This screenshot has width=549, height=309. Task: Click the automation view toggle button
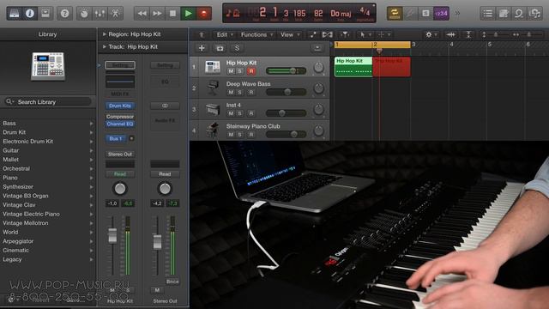(312, 34)
